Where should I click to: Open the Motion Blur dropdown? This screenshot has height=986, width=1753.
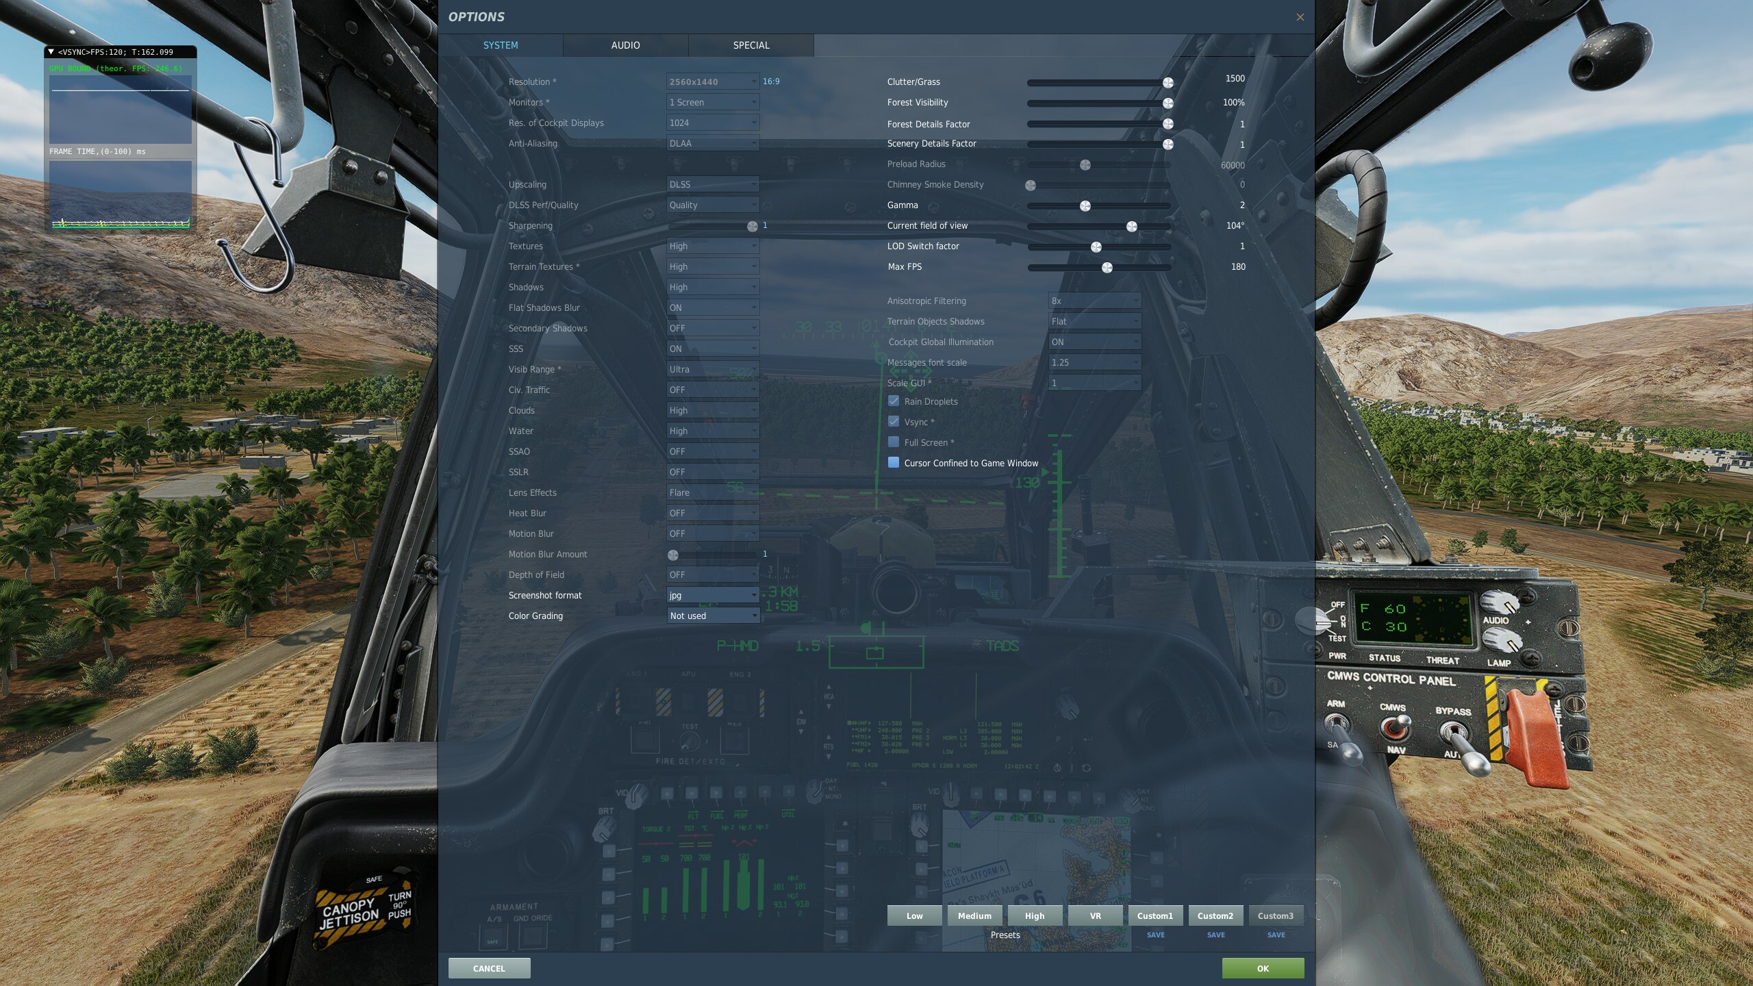click(x=713, y=533)
